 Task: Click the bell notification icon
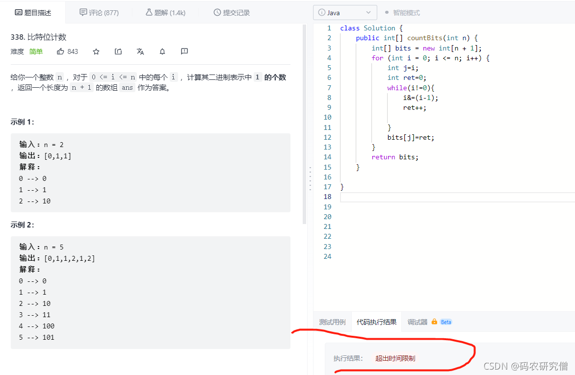click(162, 51)
